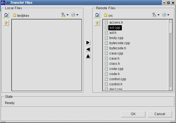The height and width of the screenshot is (123, 176).
Task: Click the Local Files home icon
Action: (6, 15)
